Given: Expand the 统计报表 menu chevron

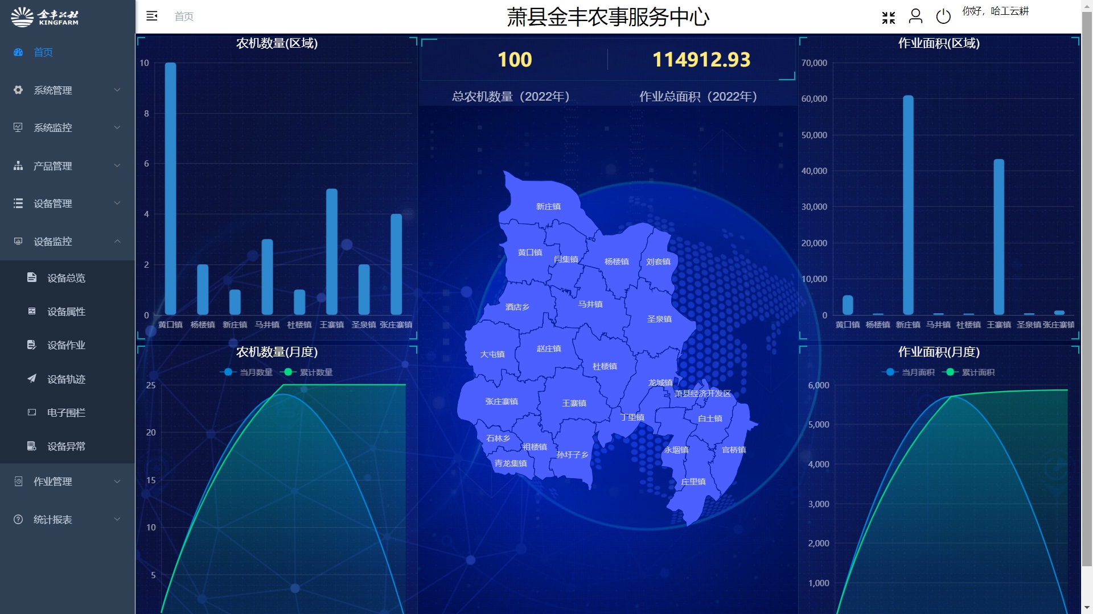Looking at the screenshot, I should (x=117, y=519).
